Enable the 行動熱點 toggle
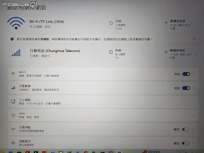This screenshot has width=204, height=153. 185,129
